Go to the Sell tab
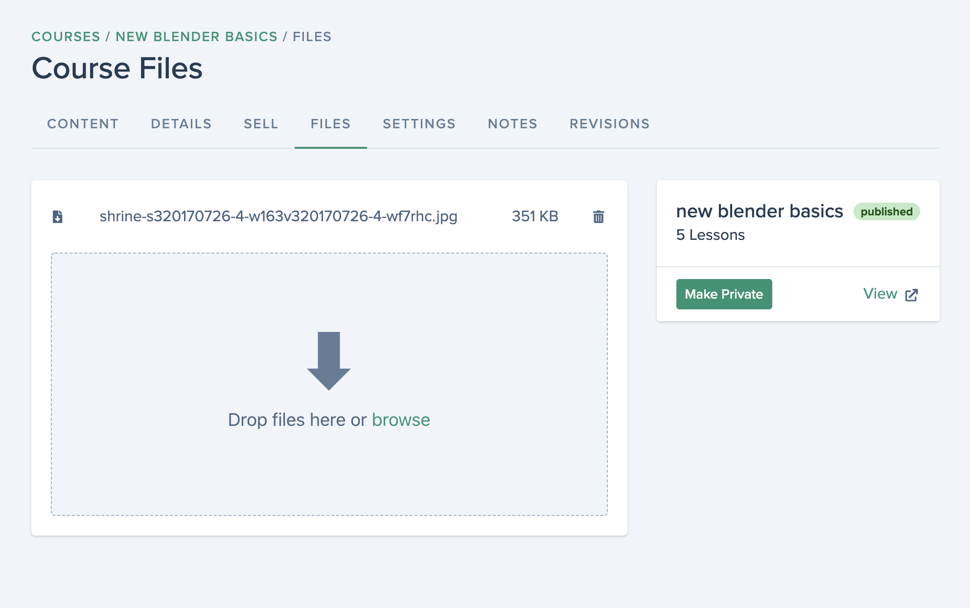The image size is (970, 608). click(x=261, y=124)
